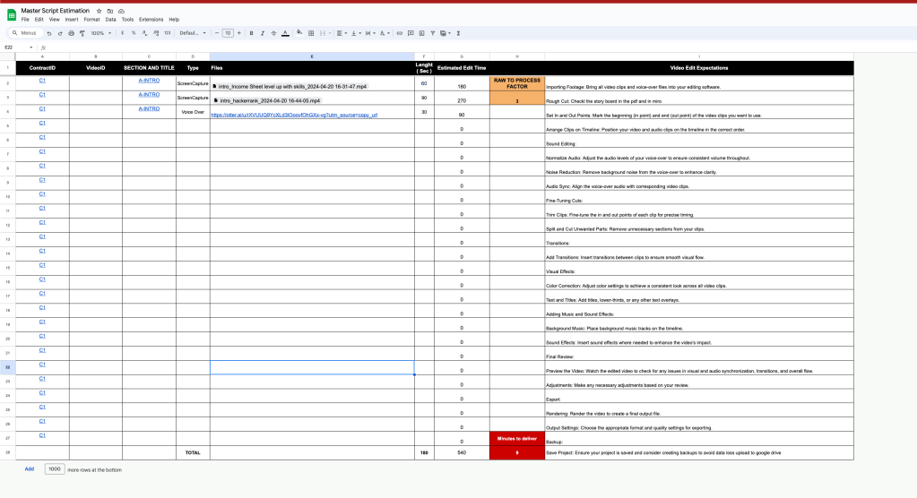Image resolution: width=917 pixels, height=498 pixels.
Task: Click the Decrease decimal places icon
Action: 144,33
